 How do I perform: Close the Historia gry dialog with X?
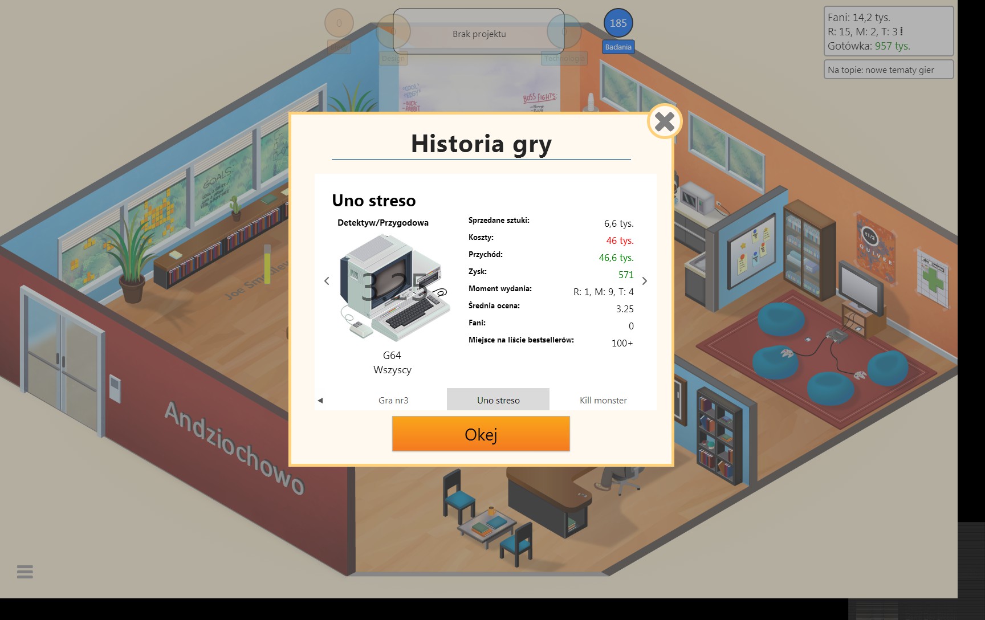[x=664, y=121]
